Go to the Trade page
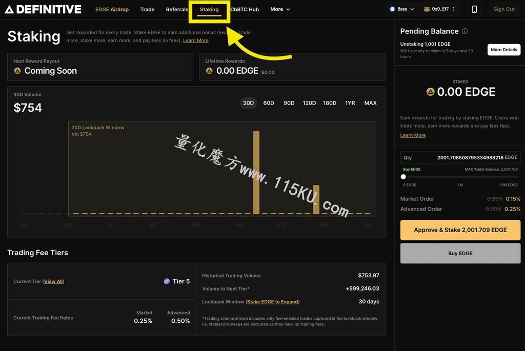 tap(147, 9)
